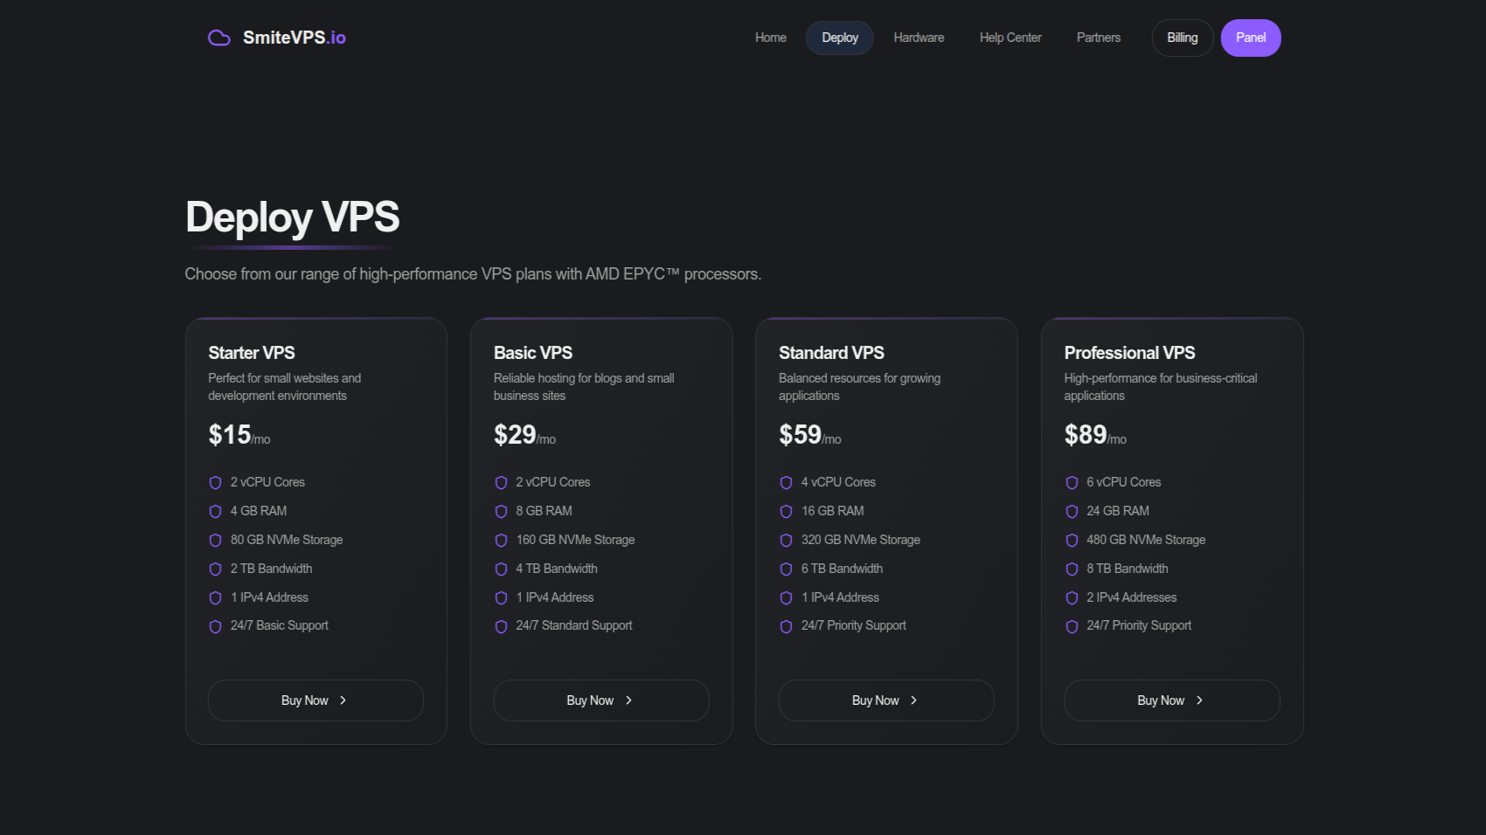
Task: Click the purple Panel button
Action: (x=1250, y=38)
